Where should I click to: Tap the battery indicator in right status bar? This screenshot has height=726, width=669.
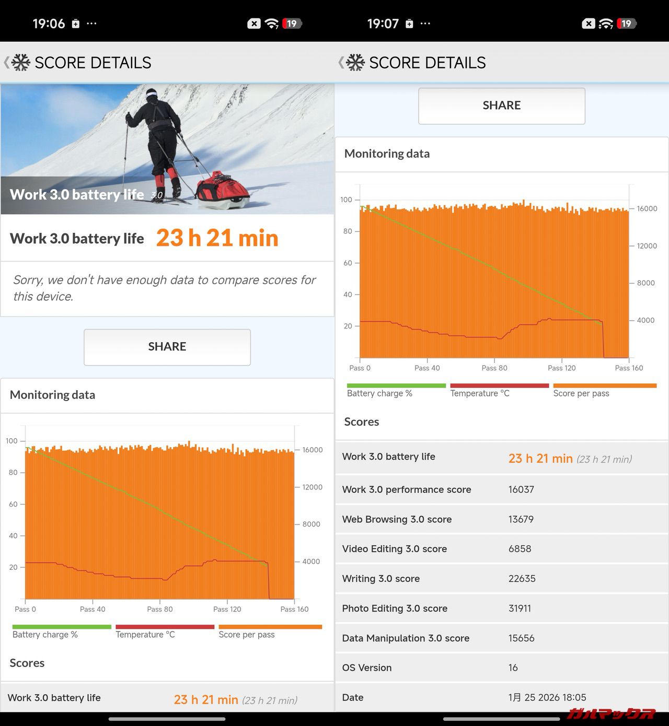[626, 24]
